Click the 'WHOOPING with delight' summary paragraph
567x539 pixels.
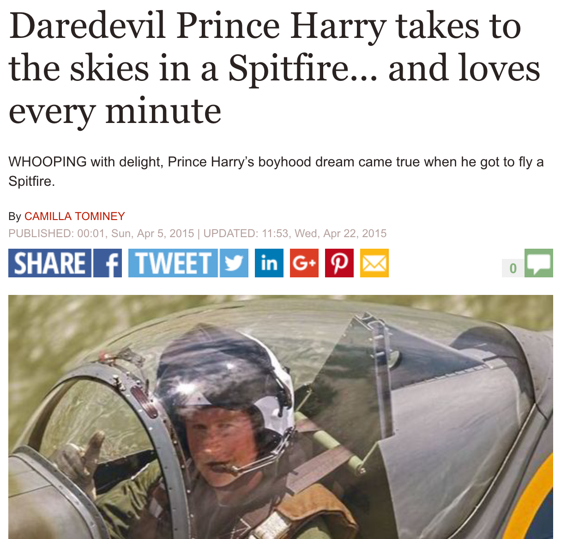276,171
